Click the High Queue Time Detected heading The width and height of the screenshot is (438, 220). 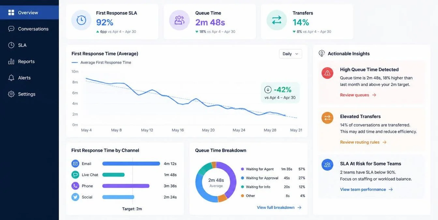tap(369, 70)
